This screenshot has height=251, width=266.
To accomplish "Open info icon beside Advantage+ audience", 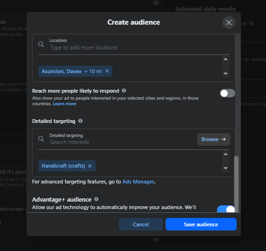I will point(96,199).
